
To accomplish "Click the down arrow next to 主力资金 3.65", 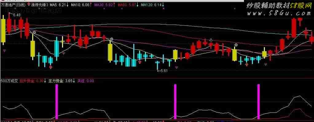I will pos(74,81).
